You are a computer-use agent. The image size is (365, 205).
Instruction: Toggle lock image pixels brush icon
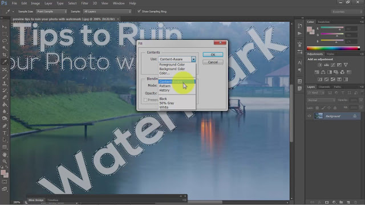[x=323, y=108]
